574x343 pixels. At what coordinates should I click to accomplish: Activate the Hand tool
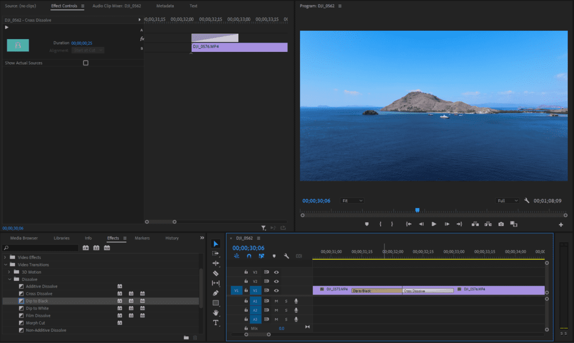(x=216, y=313)
